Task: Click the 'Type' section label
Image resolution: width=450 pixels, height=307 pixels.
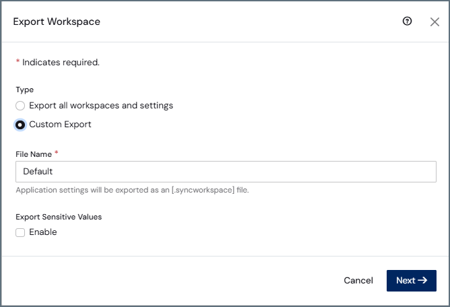Action: point(25,90)
